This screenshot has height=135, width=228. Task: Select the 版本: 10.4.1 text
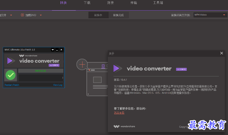(120, 80)
